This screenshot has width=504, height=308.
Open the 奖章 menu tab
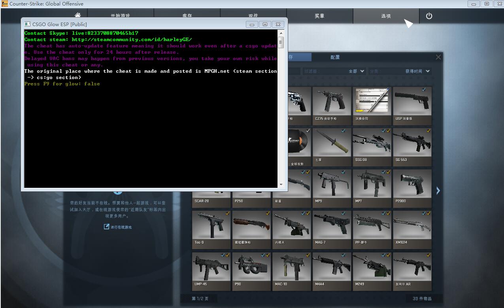point(319,16)
